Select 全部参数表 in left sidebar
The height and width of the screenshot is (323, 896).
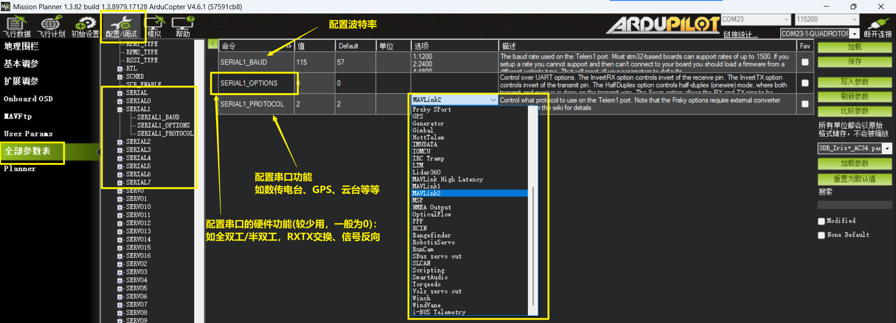[x=28, y=151]
